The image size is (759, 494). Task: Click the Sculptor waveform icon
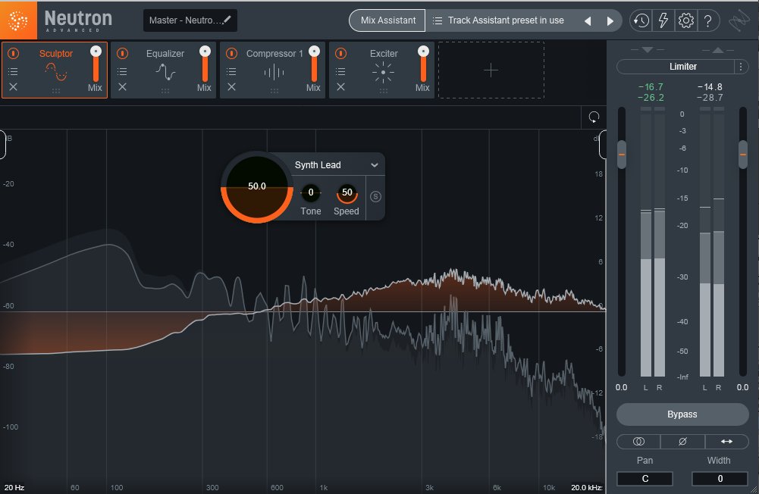[x=55, y=72]
